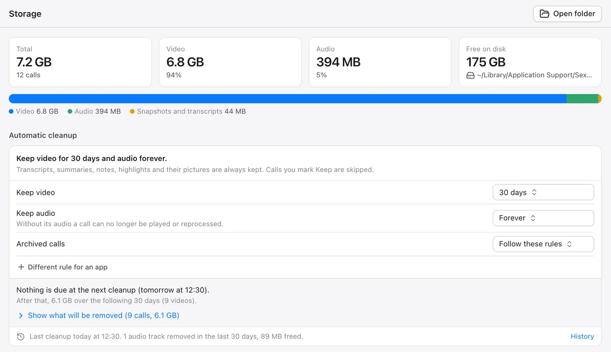Click the disk drive icon beside the library path

[x=470, y=75]
